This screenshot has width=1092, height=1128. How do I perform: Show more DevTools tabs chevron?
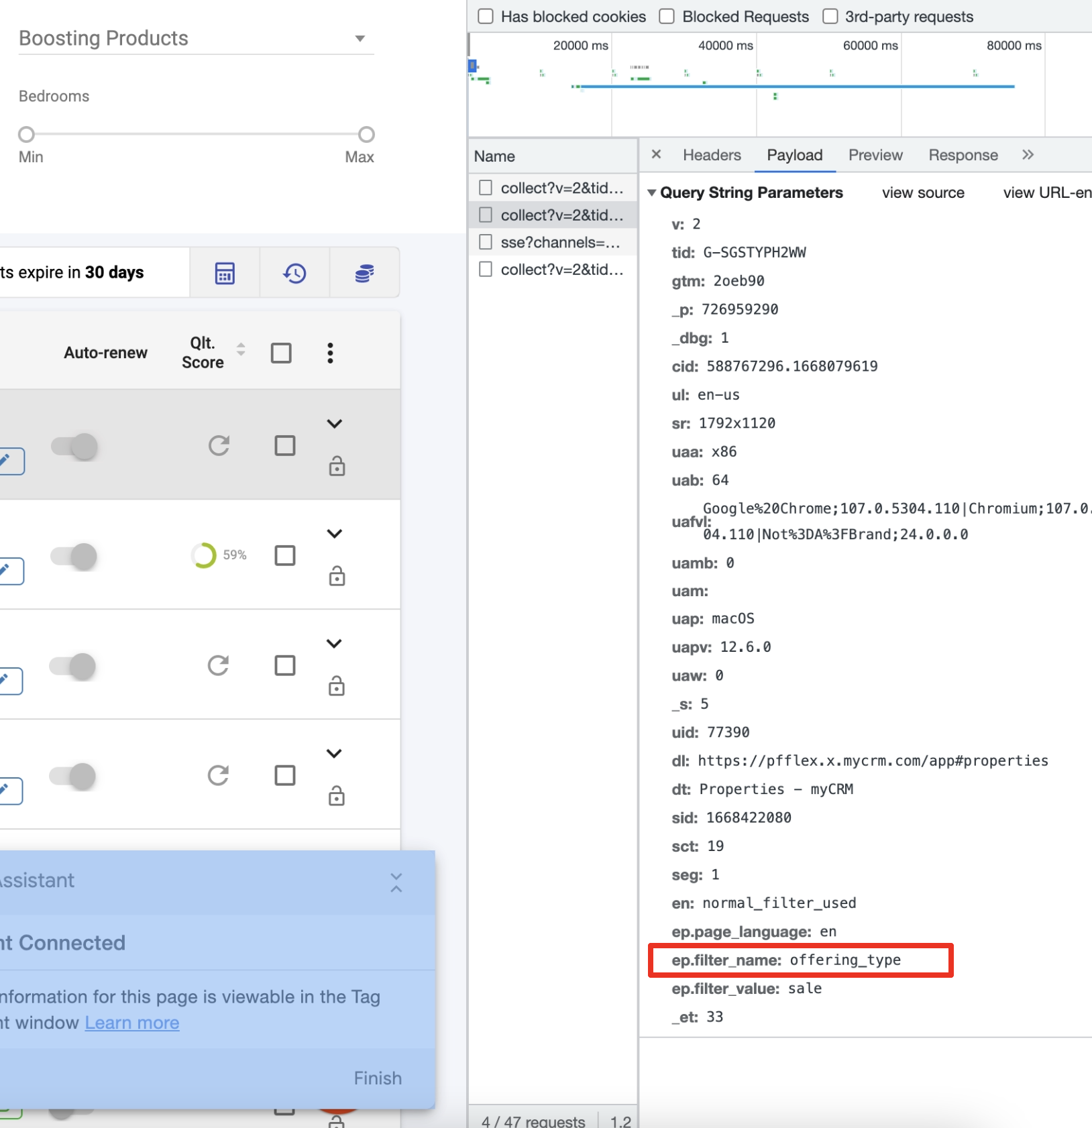1028,155
